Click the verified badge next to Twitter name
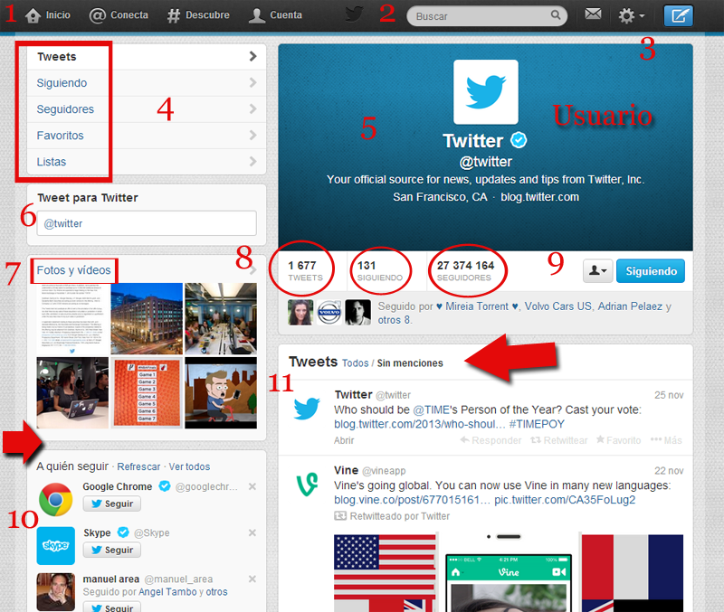This screenshot has height=612, width=724. 519,140
